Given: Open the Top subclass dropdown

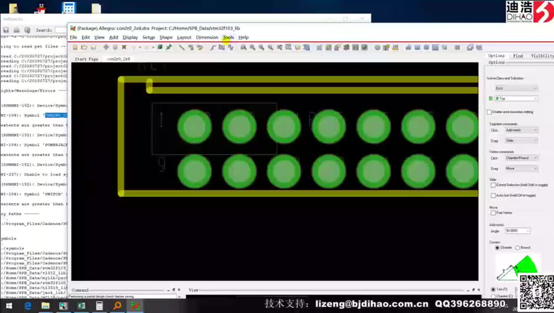Looking at the screenshot, I should tap(517, 99).
